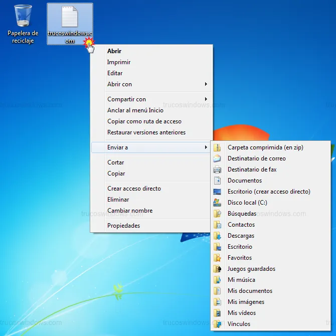The width and height of the screenshot is (336, 336).
Task: Select Eliminar from the context menu
Action: pyautogui.click(x=118, y=200)
